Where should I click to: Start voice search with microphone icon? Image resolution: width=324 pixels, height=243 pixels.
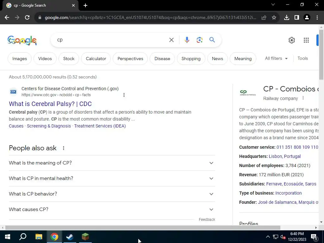[187, 40]
